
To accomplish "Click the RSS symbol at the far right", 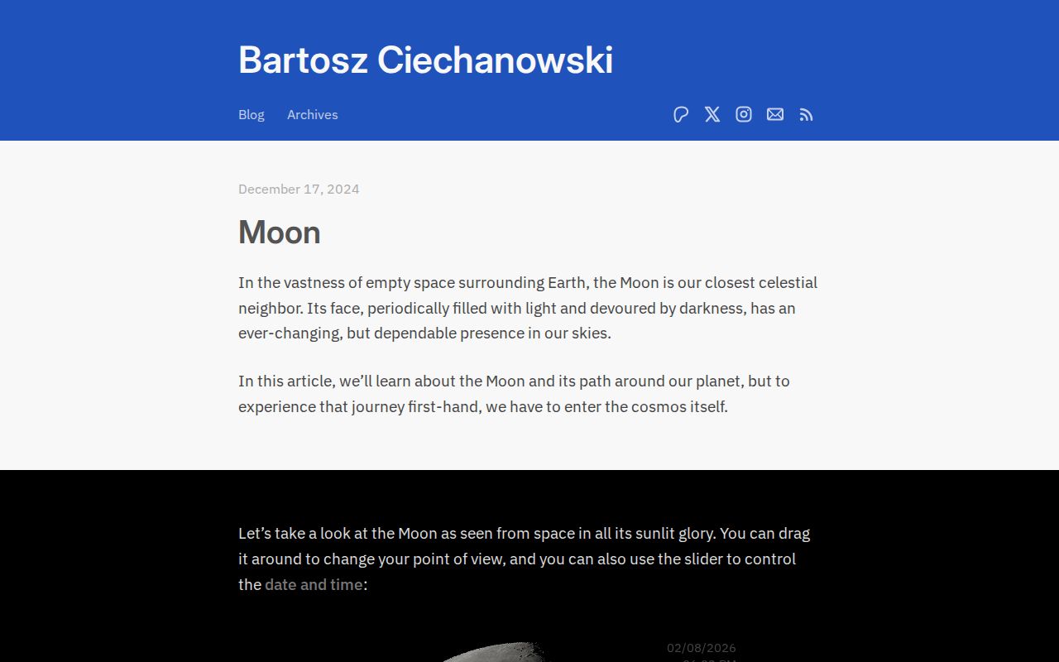I will tap(806, 114).
